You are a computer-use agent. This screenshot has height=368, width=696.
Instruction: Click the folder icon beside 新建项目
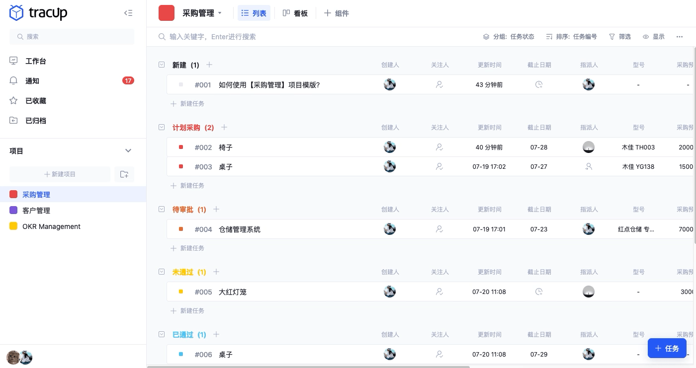124,174
